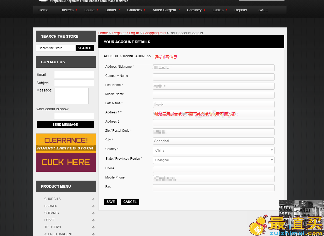This screenshot has height=236, width=324.
Task: Open CHURCH'S in the product menu
Action: tap(52, 199)
